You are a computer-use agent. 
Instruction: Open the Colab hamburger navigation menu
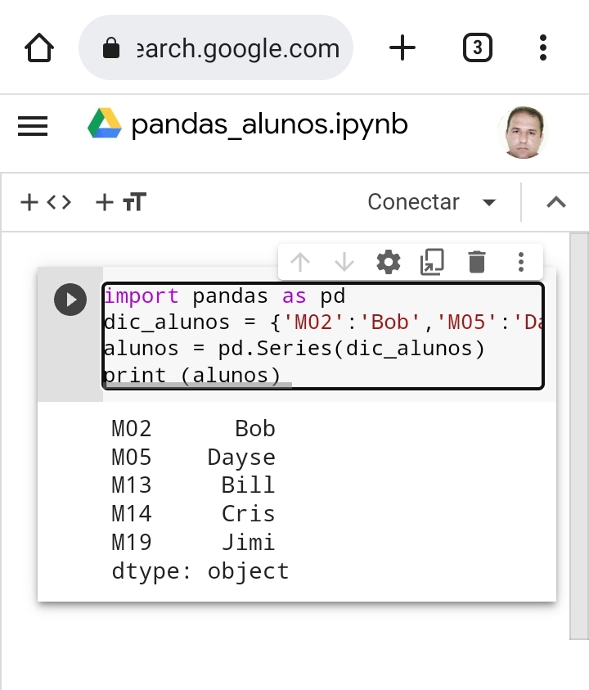coord(33,126)
